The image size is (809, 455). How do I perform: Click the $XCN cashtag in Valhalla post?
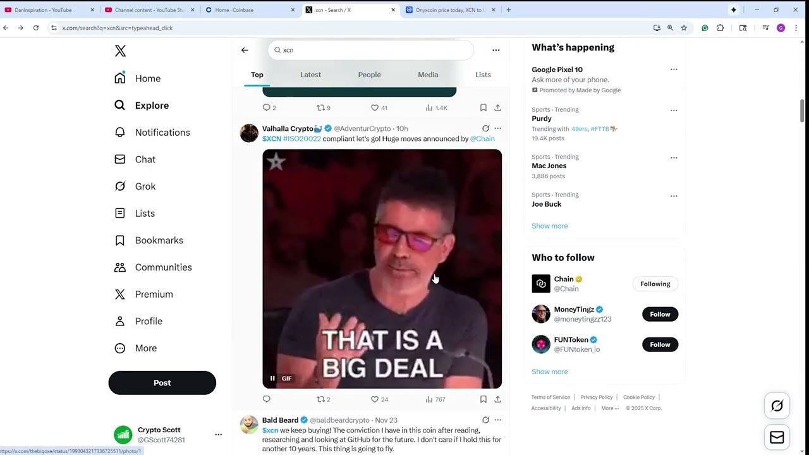272,139
